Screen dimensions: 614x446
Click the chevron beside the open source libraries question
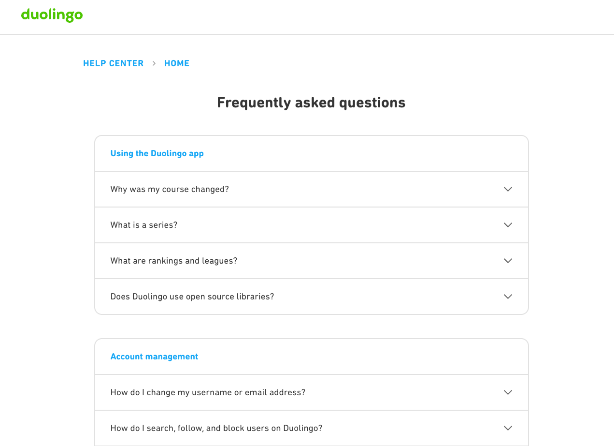508,297
